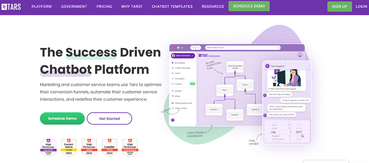The height and width of the screenshot is (163, 369).
Task: Click the High Performer Asia Pacific badge
Action: coord(48,147)
